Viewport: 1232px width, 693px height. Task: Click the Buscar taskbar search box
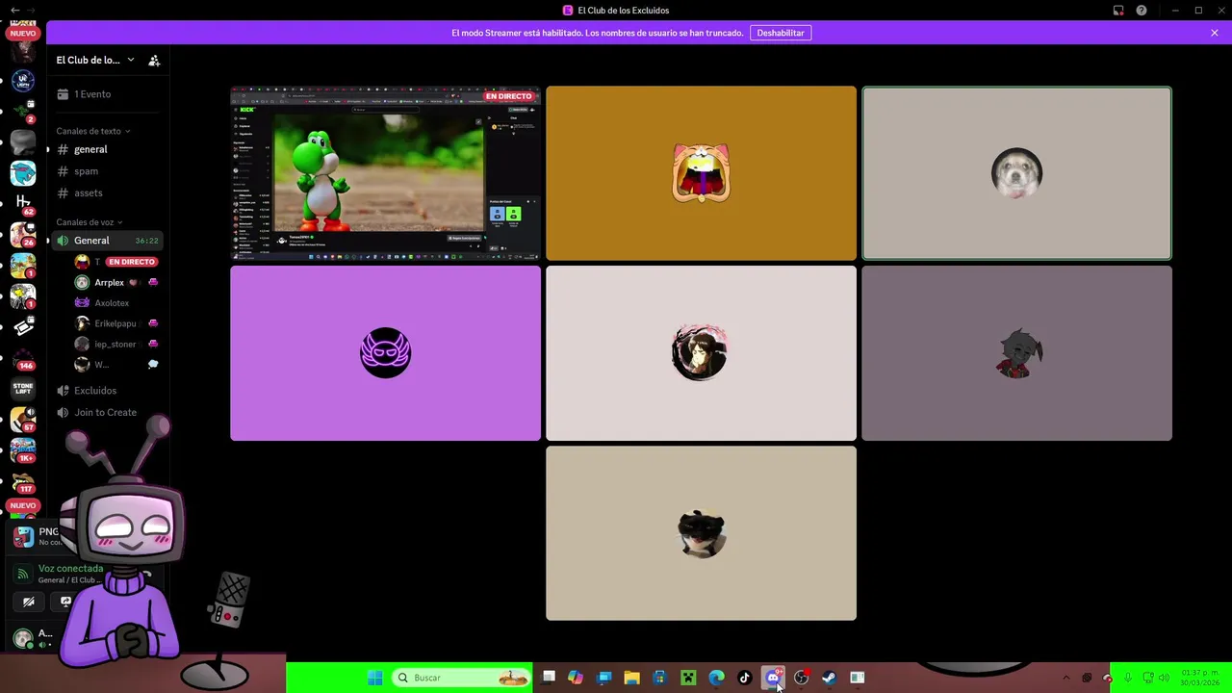pyautogui.click(x=462, y=678)
